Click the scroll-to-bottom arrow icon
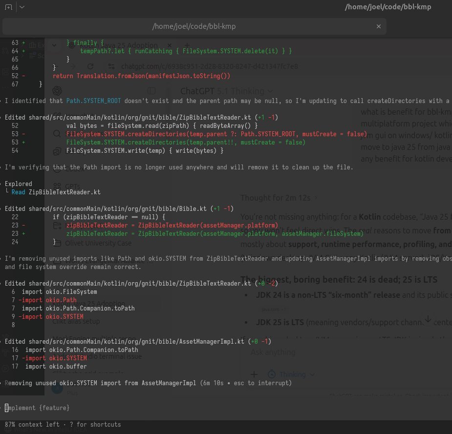This screenshot has height=434, width=452. (x=428, y=319)
